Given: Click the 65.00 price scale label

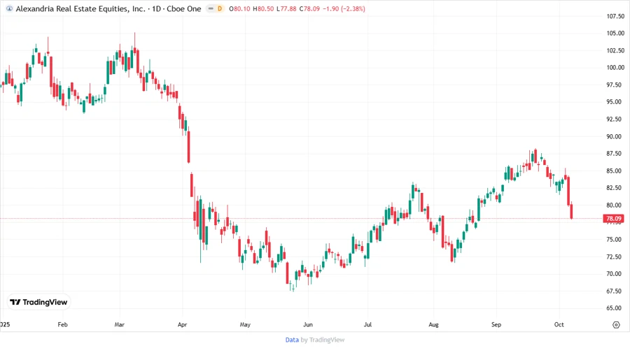Looking at the screenshot, I should coord(613,308).
